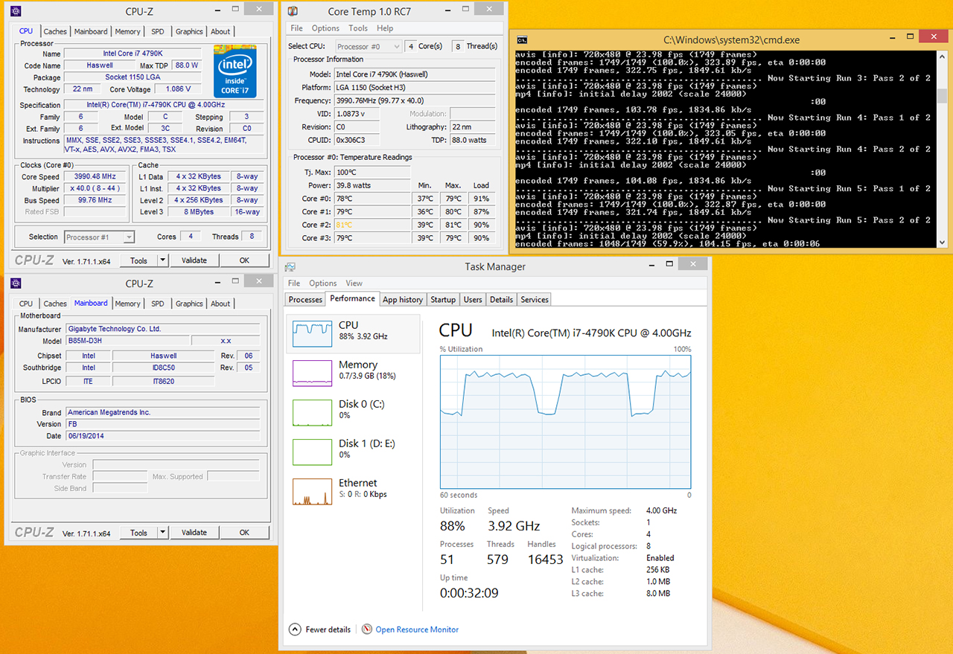Image resolution: width=953 pixels, height=654 pixels.
Task: Click the Specification field in CPU-Z
Action: coord(162,106)
